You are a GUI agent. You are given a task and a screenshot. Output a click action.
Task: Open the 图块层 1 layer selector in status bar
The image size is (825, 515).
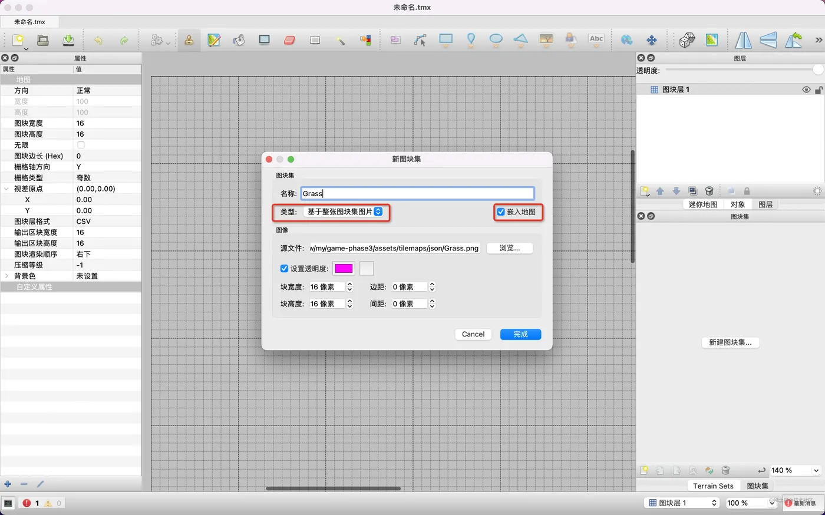[x=682, y=503]
